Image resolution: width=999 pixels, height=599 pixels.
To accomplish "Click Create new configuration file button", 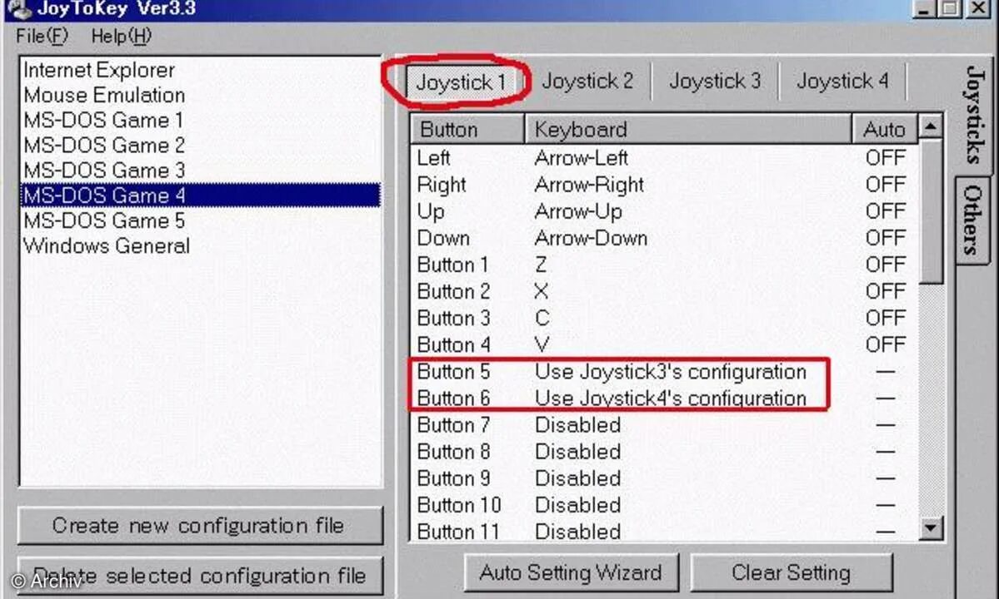I will [x=200, y=525].
